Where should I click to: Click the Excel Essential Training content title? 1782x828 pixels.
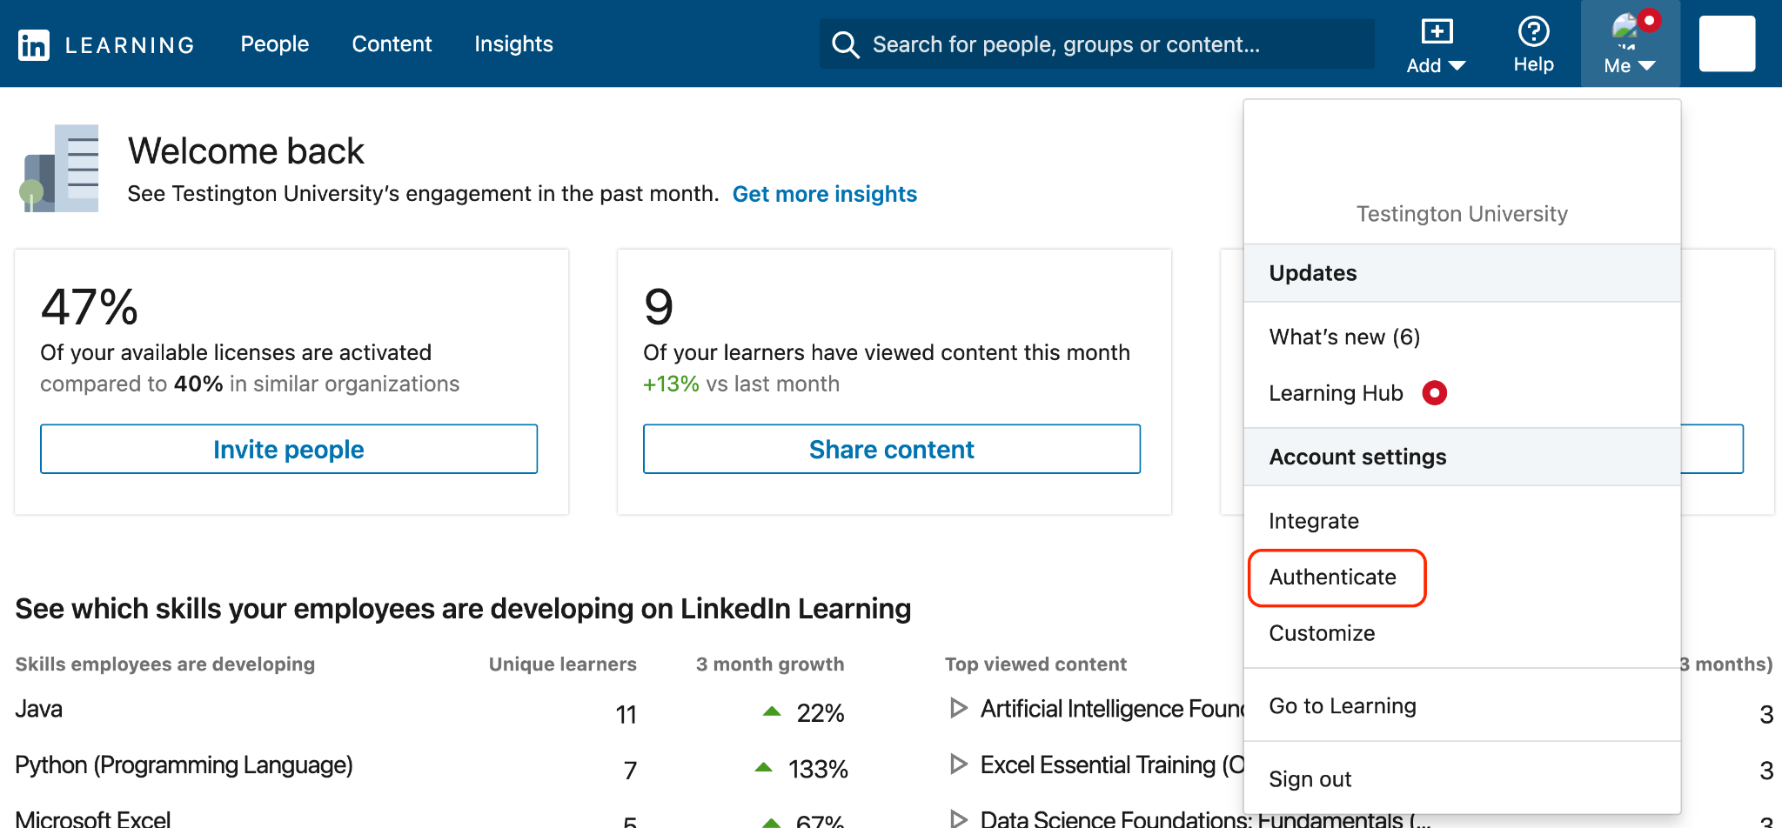[1113, 765]
